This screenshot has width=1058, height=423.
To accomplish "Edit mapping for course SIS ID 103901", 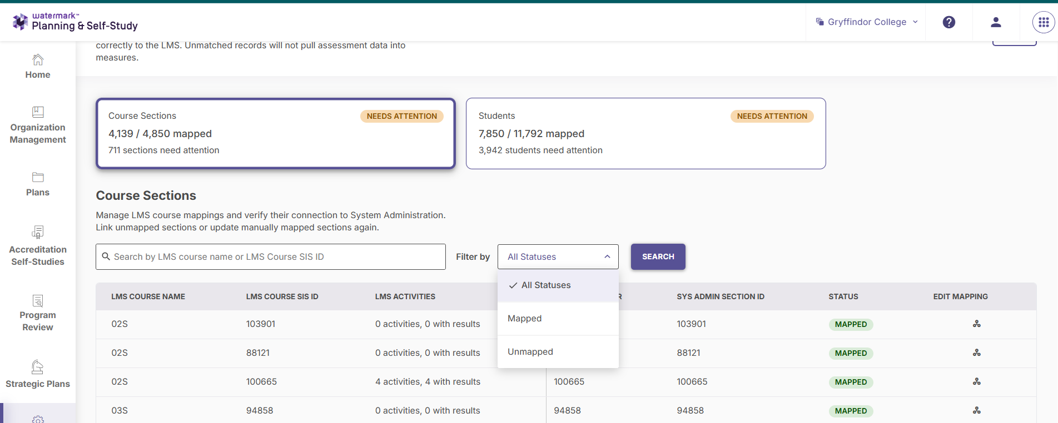I will click(977, 324).
